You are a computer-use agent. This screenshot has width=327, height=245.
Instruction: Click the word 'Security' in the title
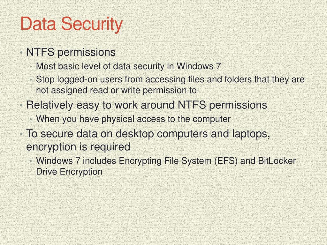click(x=92, y=24)
